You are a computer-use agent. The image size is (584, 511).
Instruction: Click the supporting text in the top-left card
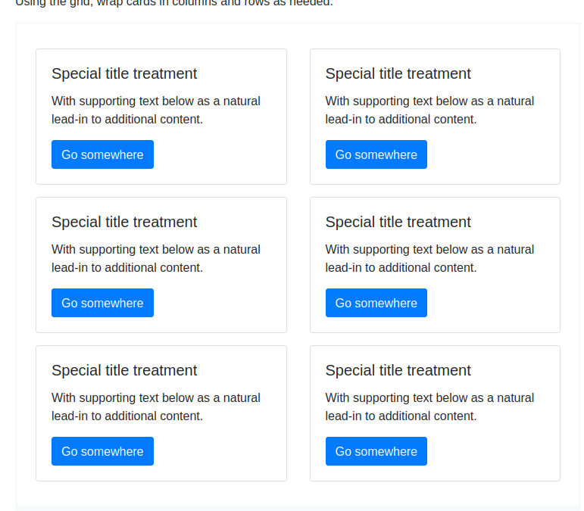[x=155, y=110]
